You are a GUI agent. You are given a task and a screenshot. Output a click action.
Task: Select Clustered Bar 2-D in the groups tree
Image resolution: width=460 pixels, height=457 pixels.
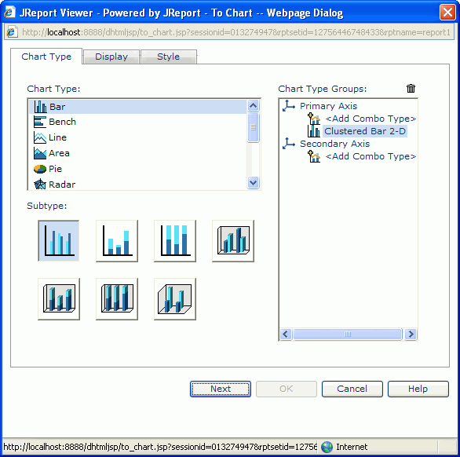pyautogui.click(x=365, y=131)
